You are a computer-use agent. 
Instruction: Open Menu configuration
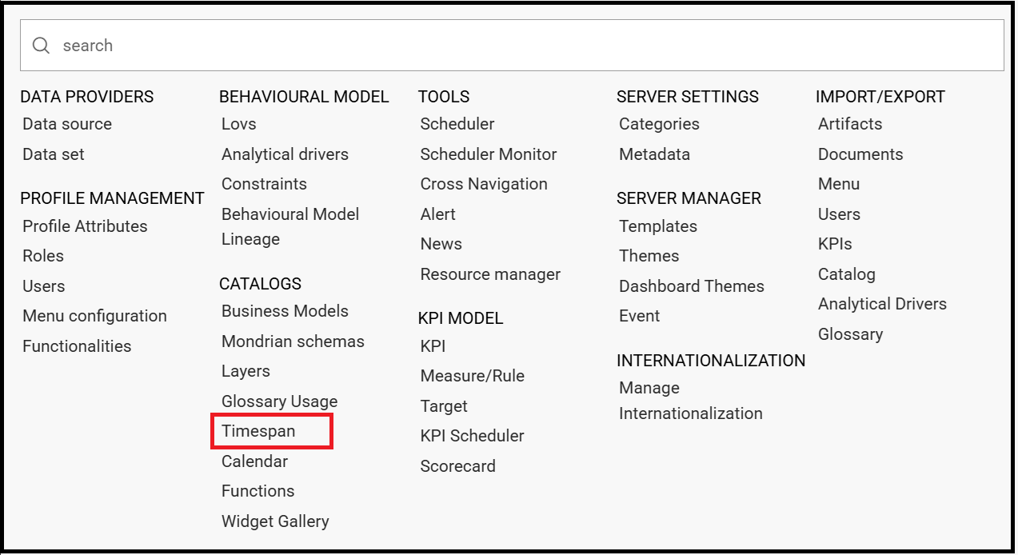click(x=94, y=316)
